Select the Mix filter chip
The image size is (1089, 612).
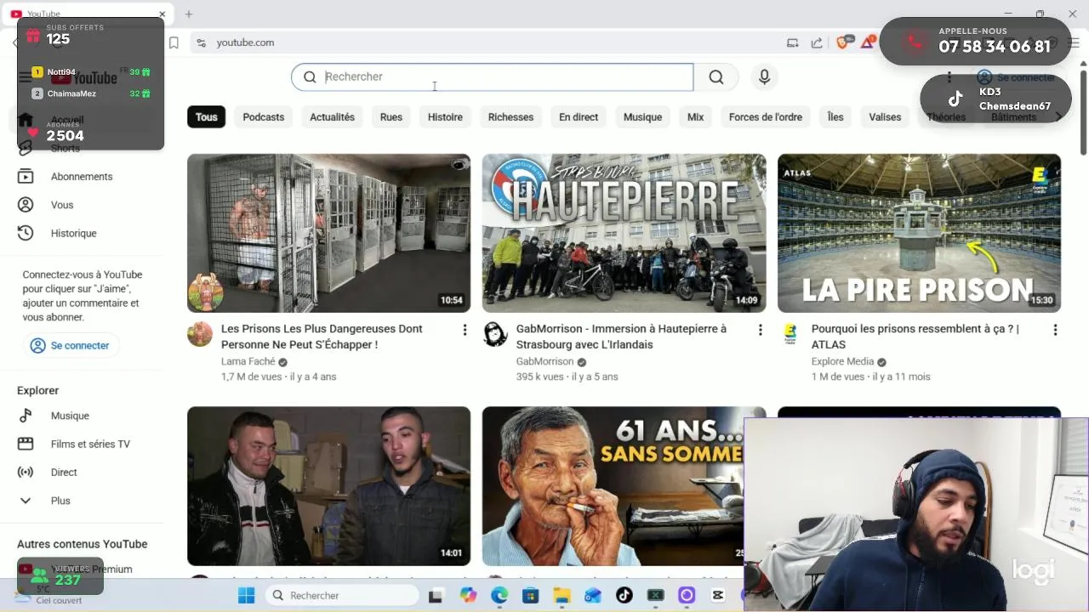(x=695, y=117)
